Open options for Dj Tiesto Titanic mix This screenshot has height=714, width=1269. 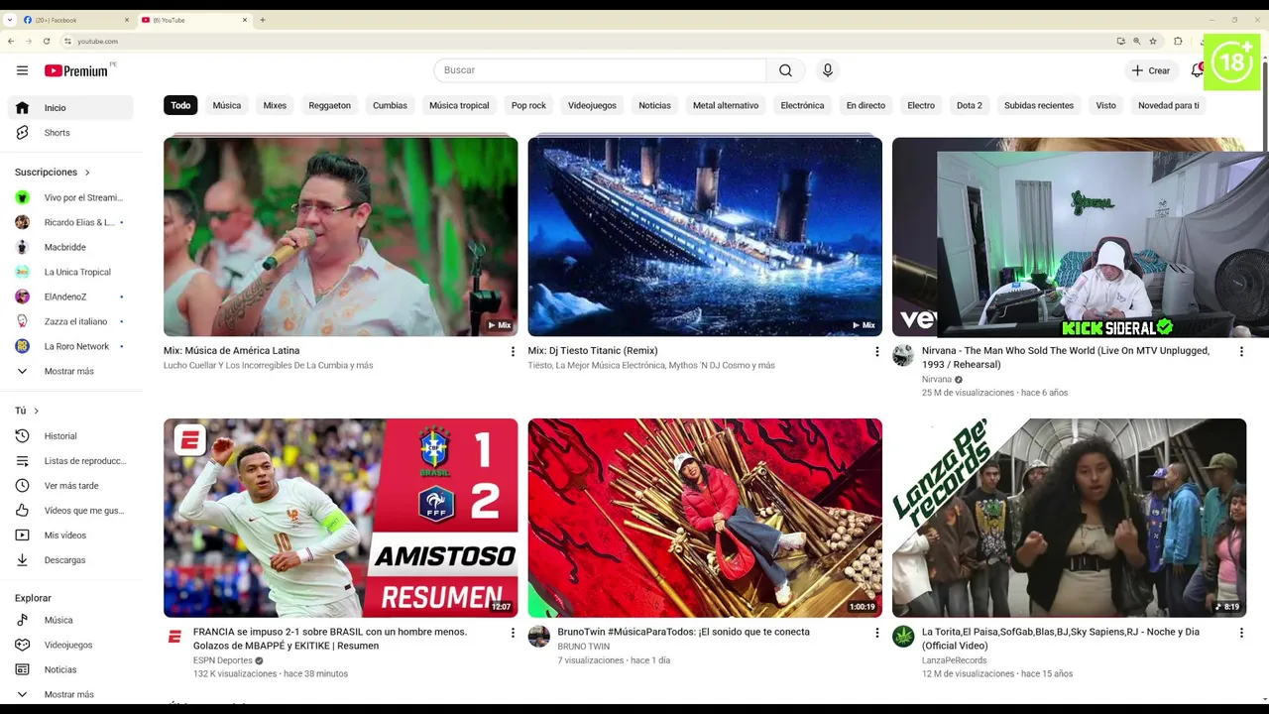(876, 352)
